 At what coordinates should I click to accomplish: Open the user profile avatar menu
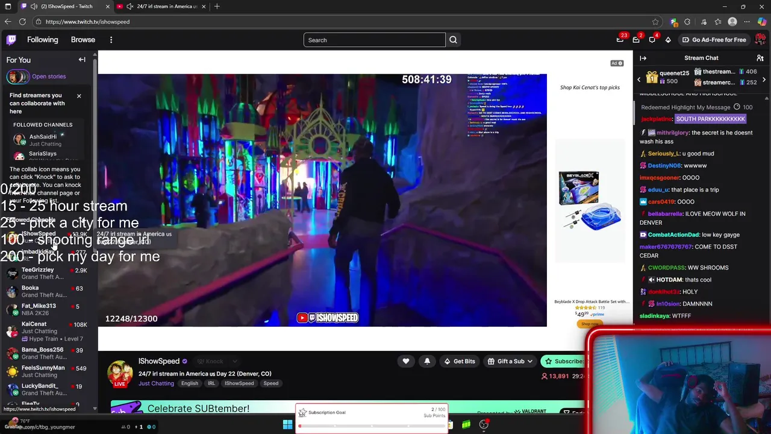(x=760, y=40)
